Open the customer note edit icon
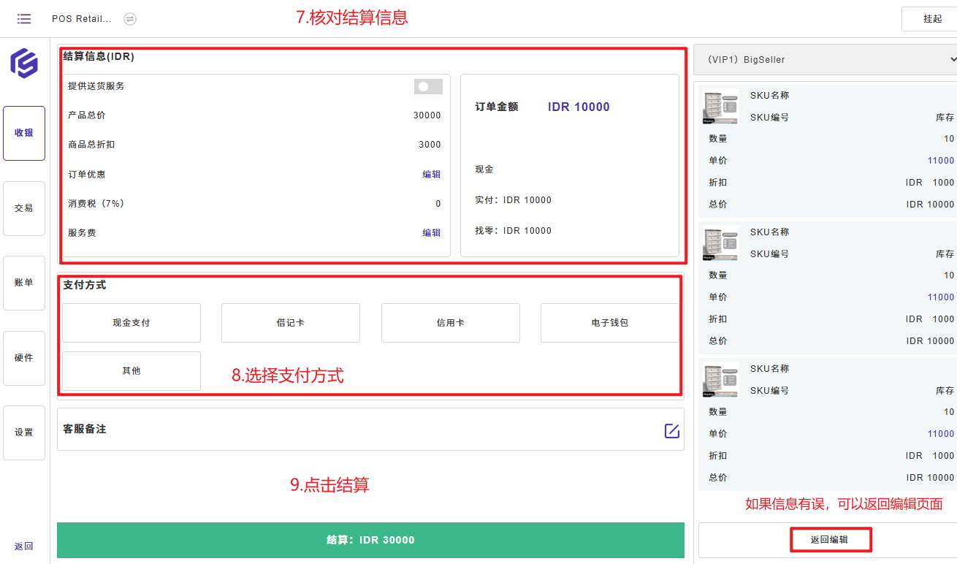This screenshot has width=957, height=564. click(671, 430)
